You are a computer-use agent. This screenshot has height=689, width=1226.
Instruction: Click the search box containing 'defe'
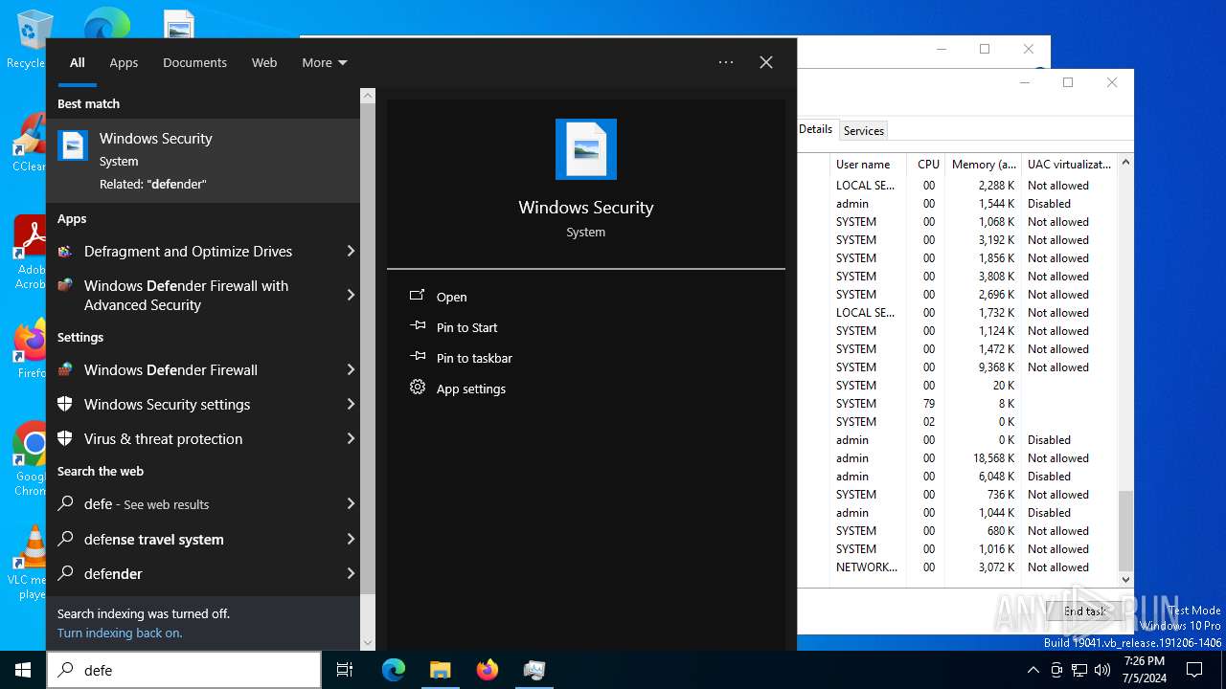[x=184, y=670]
